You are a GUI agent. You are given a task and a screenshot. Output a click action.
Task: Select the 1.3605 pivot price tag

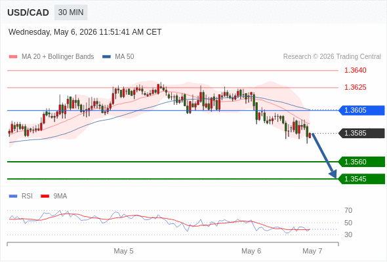(361, 110)
